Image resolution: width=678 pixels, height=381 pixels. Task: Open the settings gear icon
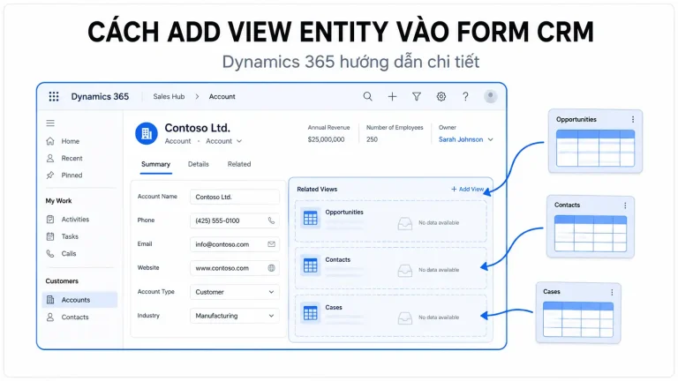[x=441, y=96]
